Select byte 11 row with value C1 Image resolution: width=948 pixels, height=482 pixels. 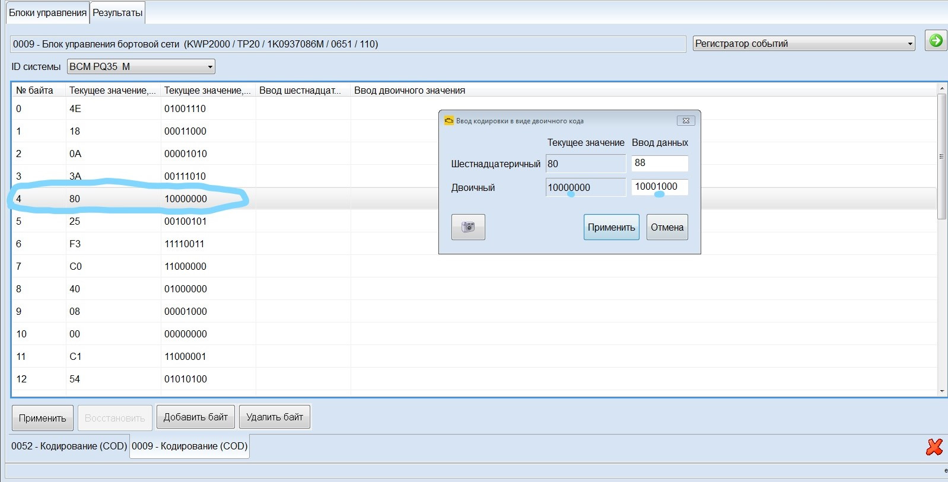(x=474, y=356)
